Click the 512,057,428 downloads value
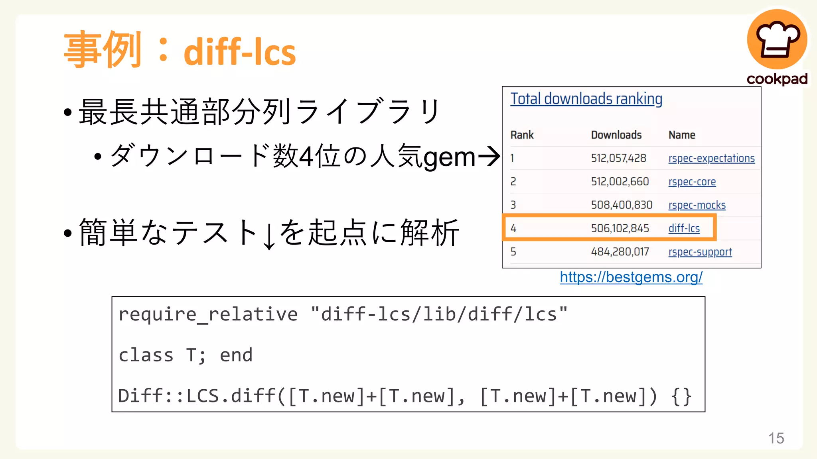This screenshot has width=817, height=459. tap(618, 158)
